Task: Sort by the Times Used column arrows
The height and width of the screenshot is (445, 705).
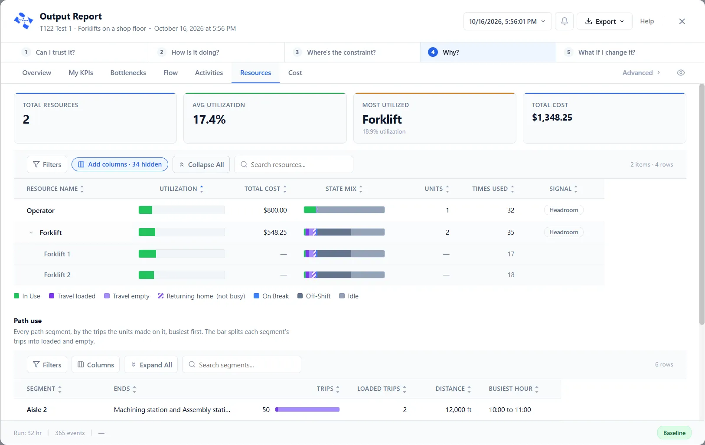Action: click(512, 189)
